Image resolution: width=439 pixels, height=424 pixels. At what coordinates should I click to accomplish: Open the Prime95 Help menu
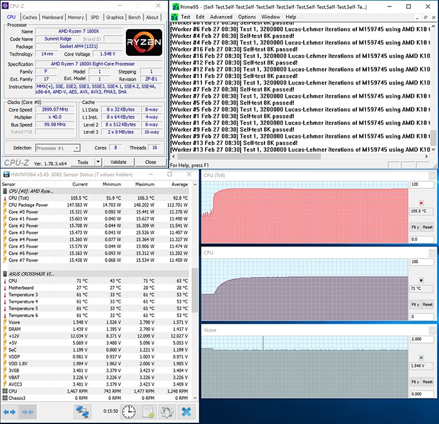click(291, 17)
